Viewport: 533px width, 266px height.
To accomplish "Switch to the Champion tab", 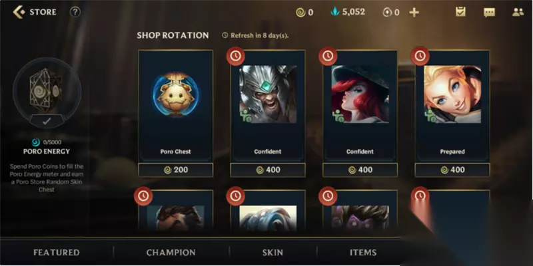I will [171, 253].
